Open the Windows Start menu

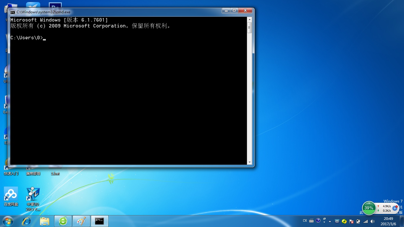coord(8,221)
